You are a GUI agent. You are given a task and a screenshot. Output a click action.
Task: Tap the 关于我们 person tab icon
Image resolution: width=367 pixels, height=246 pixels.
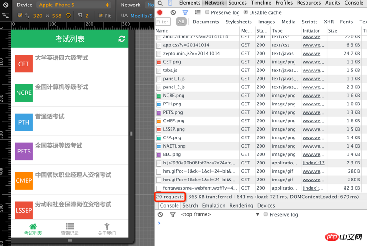pyautogui.click(x=107, y=226)
